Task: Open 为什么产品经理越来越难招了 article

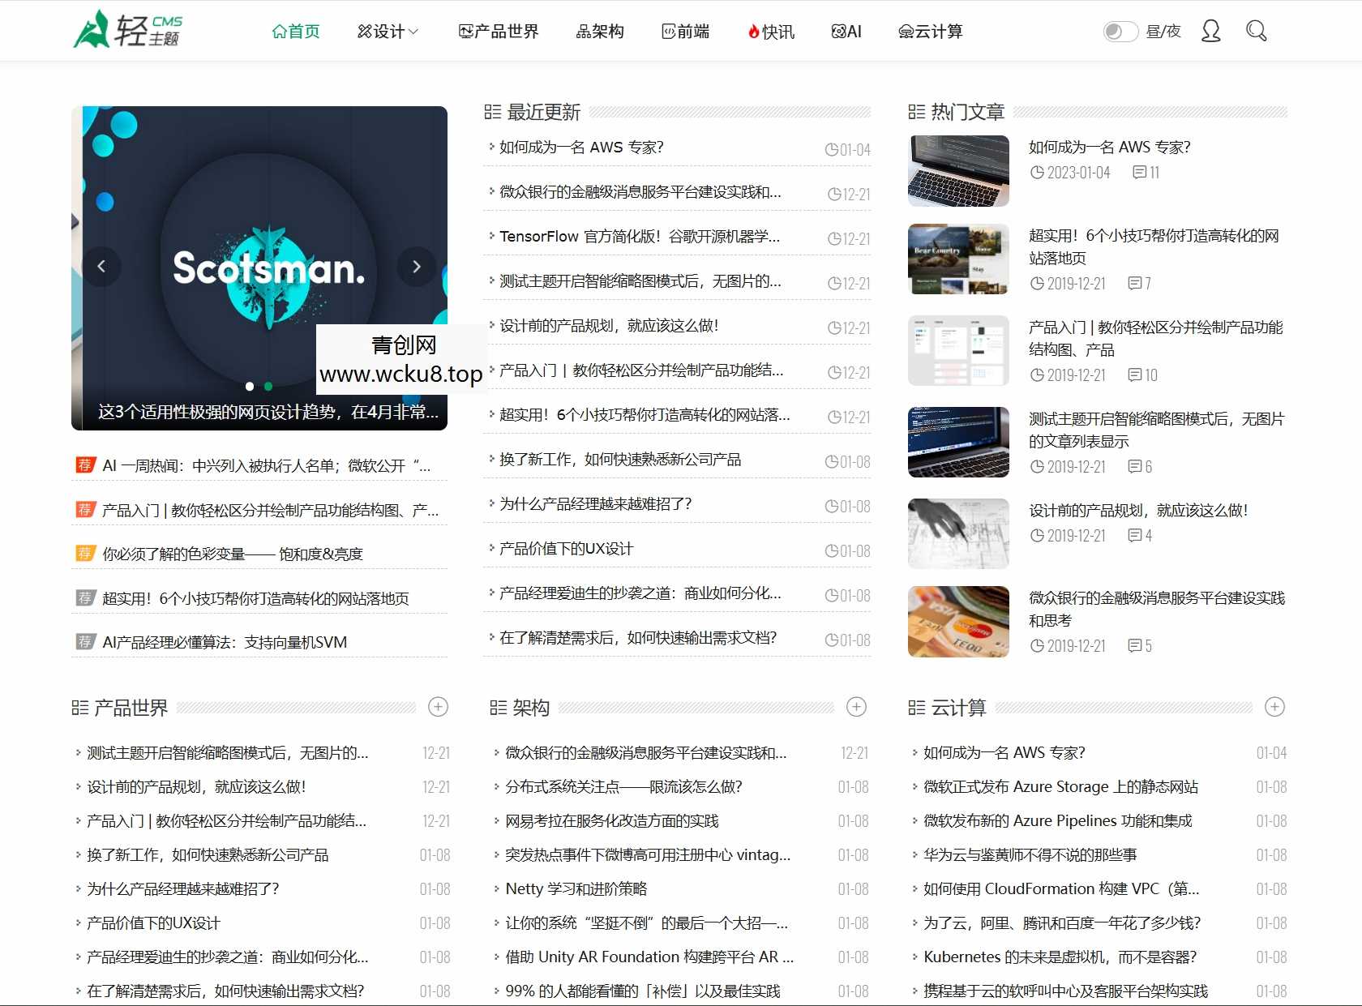Action: pyautogui.click(x=594, y=503)
